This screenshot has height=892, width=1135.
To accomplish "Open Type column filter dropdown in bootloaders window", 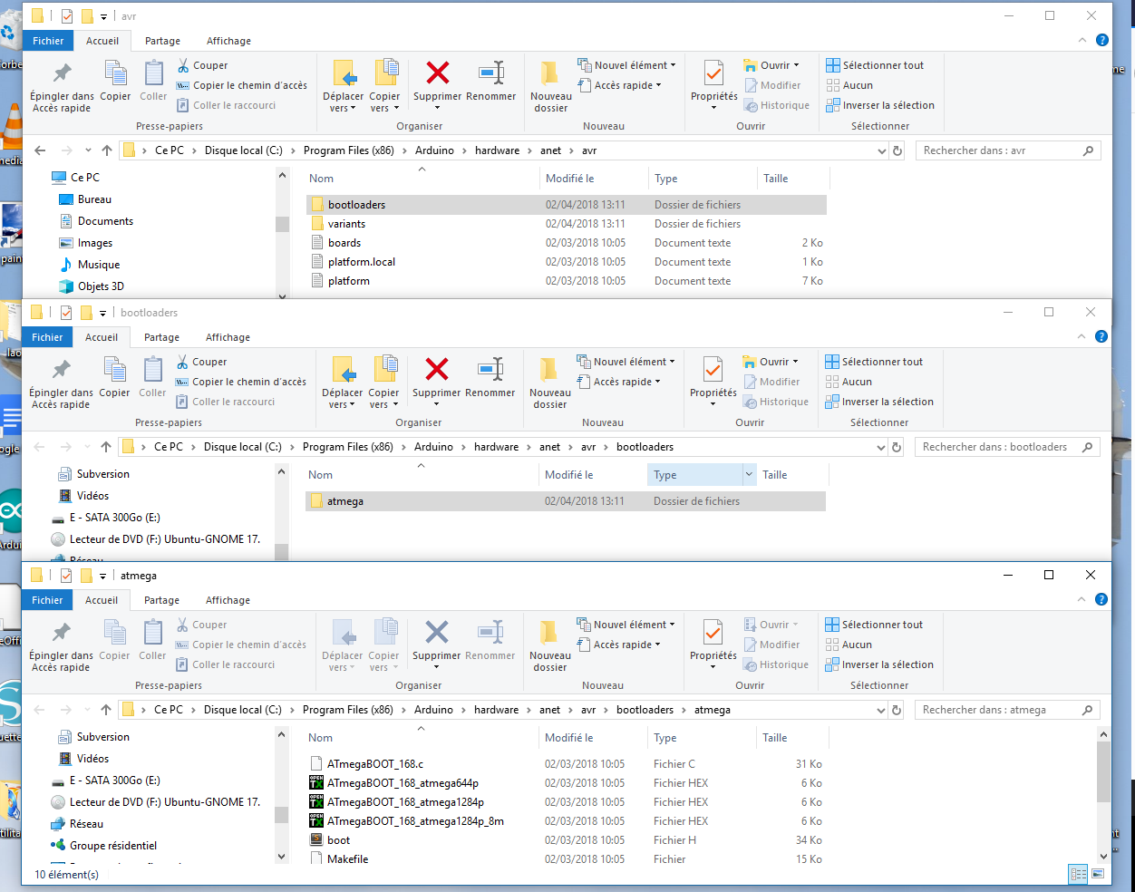I will (749, 475).
